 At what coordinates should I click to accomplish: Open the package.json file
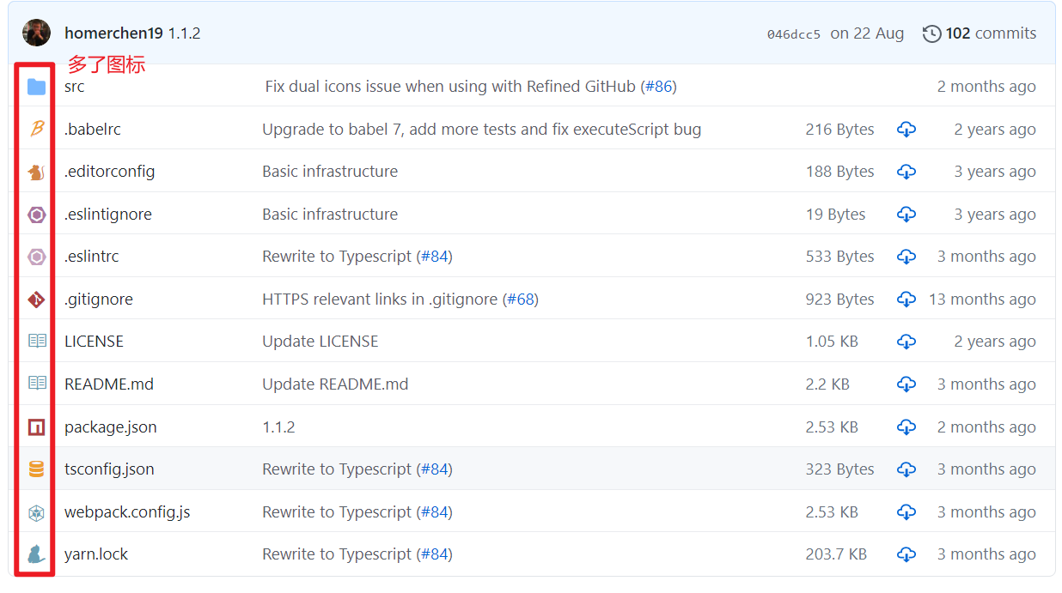click(111, 427)
